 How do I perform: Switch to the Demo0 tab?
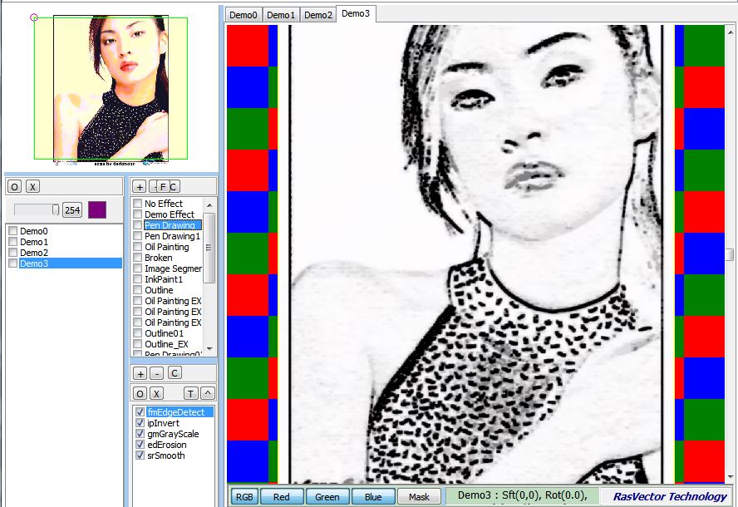(244, 15)
